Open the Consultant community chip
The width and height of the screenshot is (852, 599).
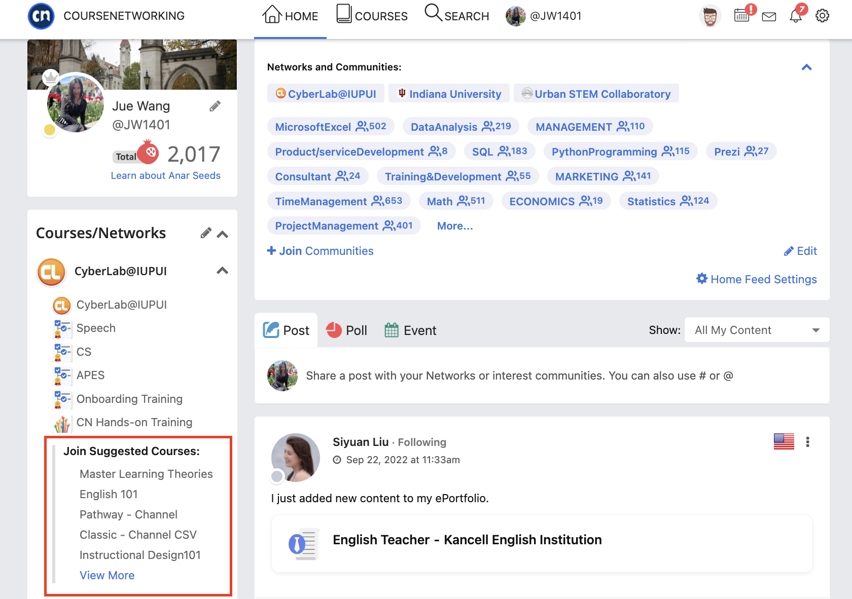tap(317, 176)
